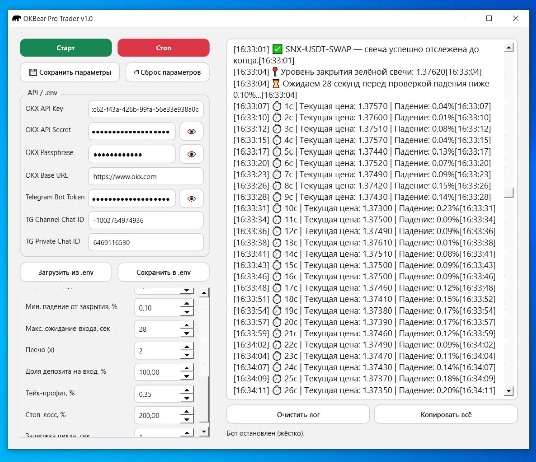Screen dimensions: 536x462
Task: Decrease Тейк-профит percent with down arrow
Action: [187, 398]
